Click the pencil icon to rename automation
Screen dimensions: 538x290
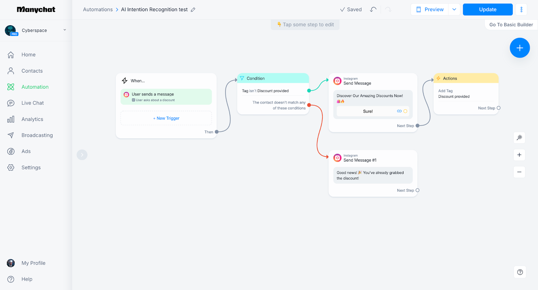coord(193,10)
